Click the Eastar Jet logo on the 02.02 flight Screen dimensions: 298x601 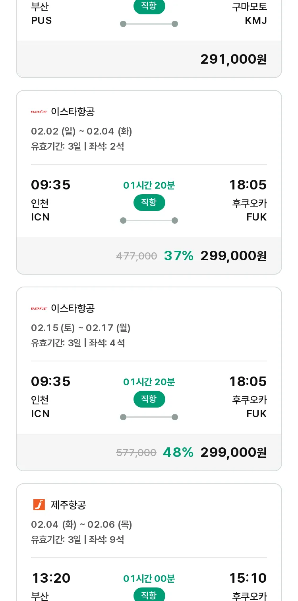click(x=39, y=112)
